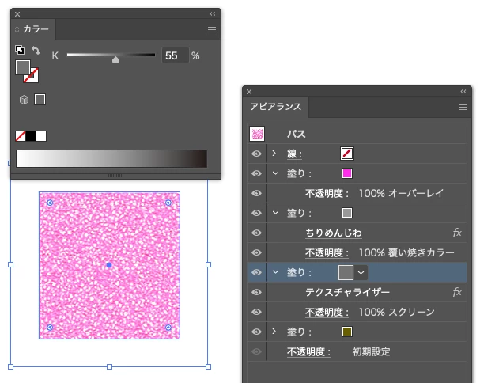Hide the olive 塗り fill
Screen dimensions: 480x383
click(256, 332)
